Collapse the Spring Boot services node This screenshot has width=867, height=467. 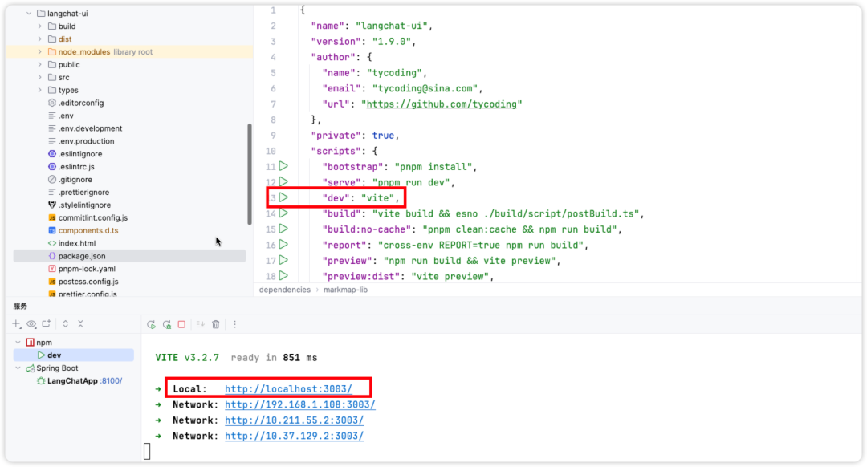tap(18, 368)
